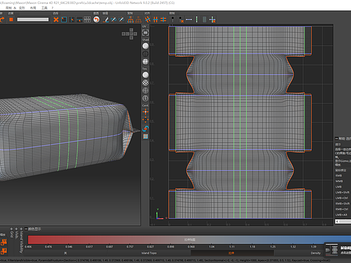
Task: Click the vertical green line constraint icon
Action: tap(196, 20)
